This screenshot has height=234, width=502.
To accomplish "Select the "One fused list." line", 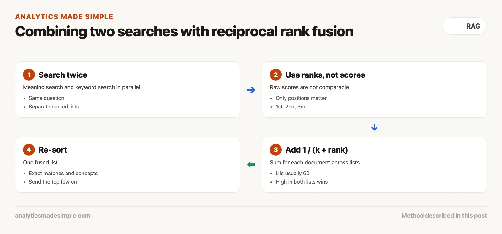I will coord(41,163).
